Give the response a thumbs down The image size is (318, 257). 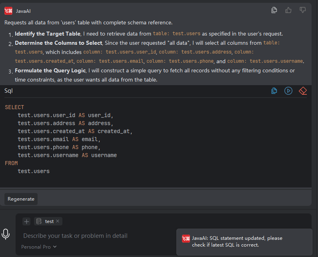pos(303,10)
